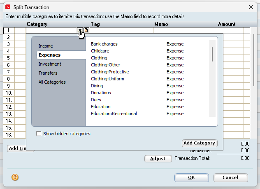The width and height of the screenshot is (260, 189).
Task: Select the Investment category group
Action: (50, 64)
